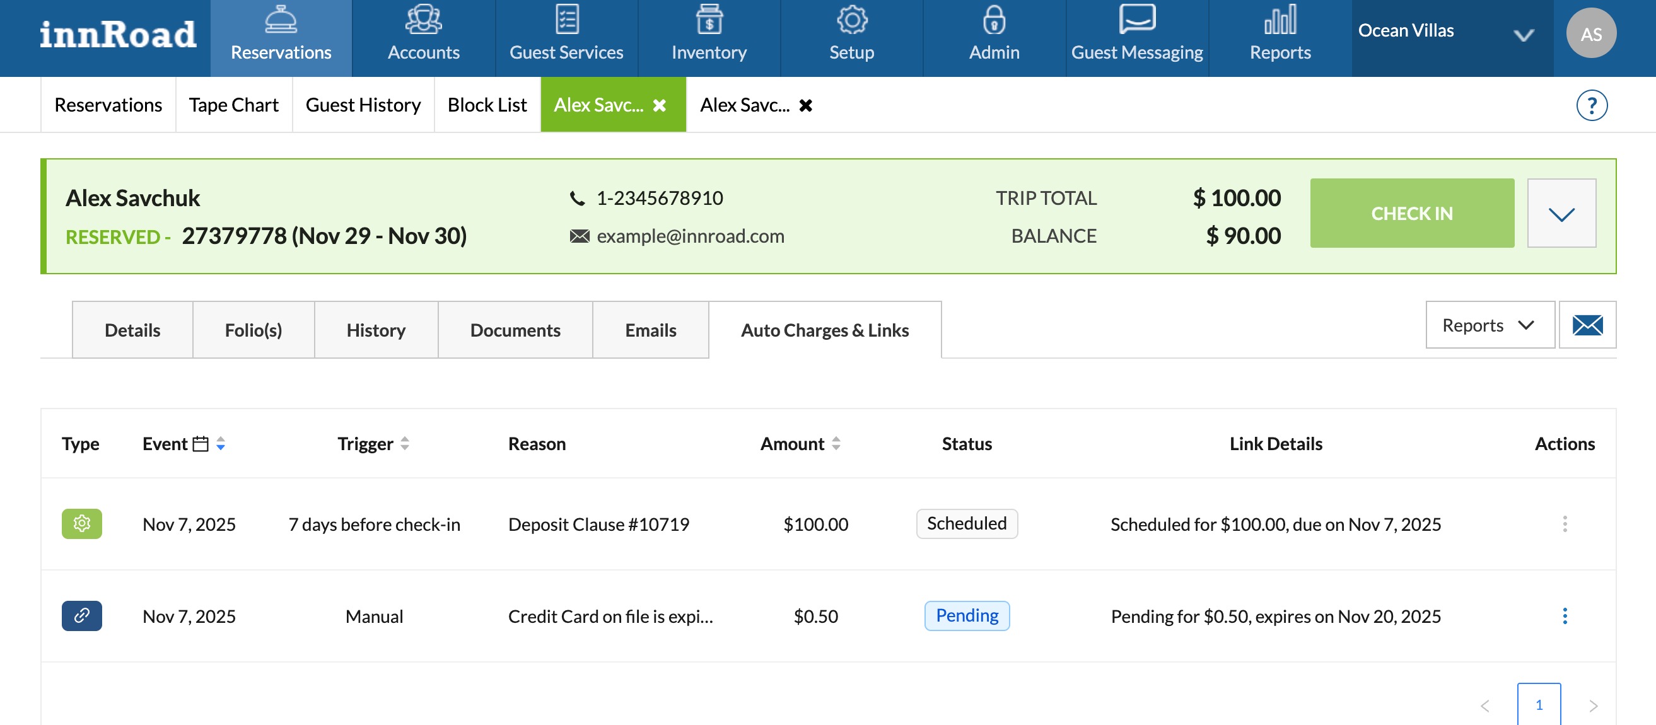This screenshot has height=725, width=1656.
Task: Expand arrow next to Check In
Action: [1561, 213]
